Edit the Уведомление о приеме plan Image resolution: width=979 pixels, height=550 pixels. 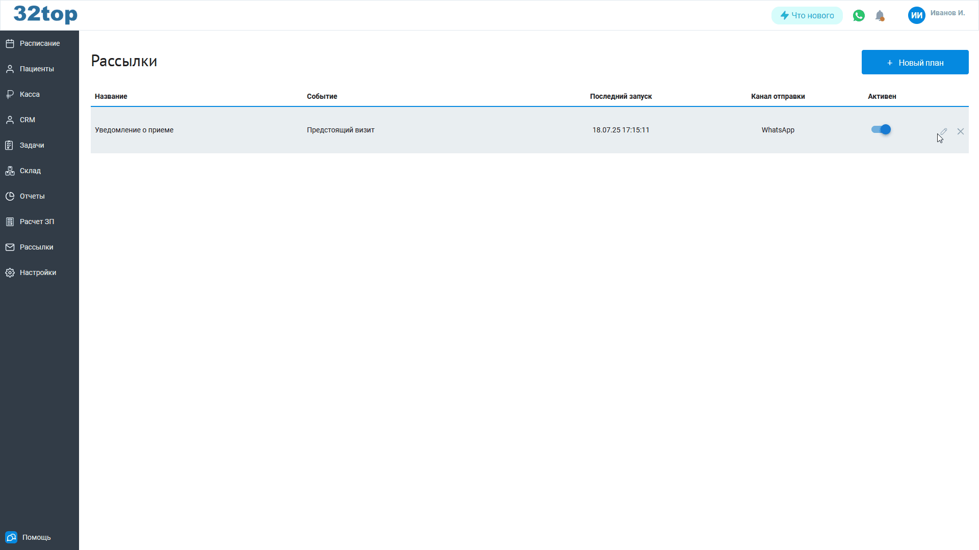click(x=943, y=131)
